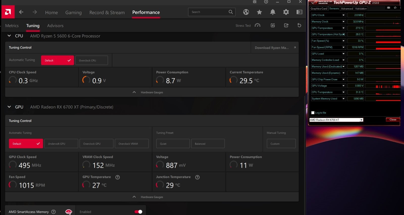Click Close button in GPU-Z

(393, 120)
